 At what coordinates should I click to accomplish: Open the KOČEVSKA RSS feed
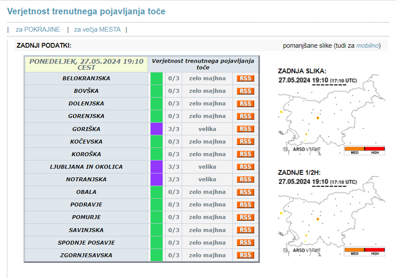[x=245, y=141]
